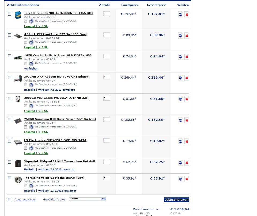Screen dimensions: 257x216
Task: Click 'Gesamtpreis' column header
Action: 157,5
